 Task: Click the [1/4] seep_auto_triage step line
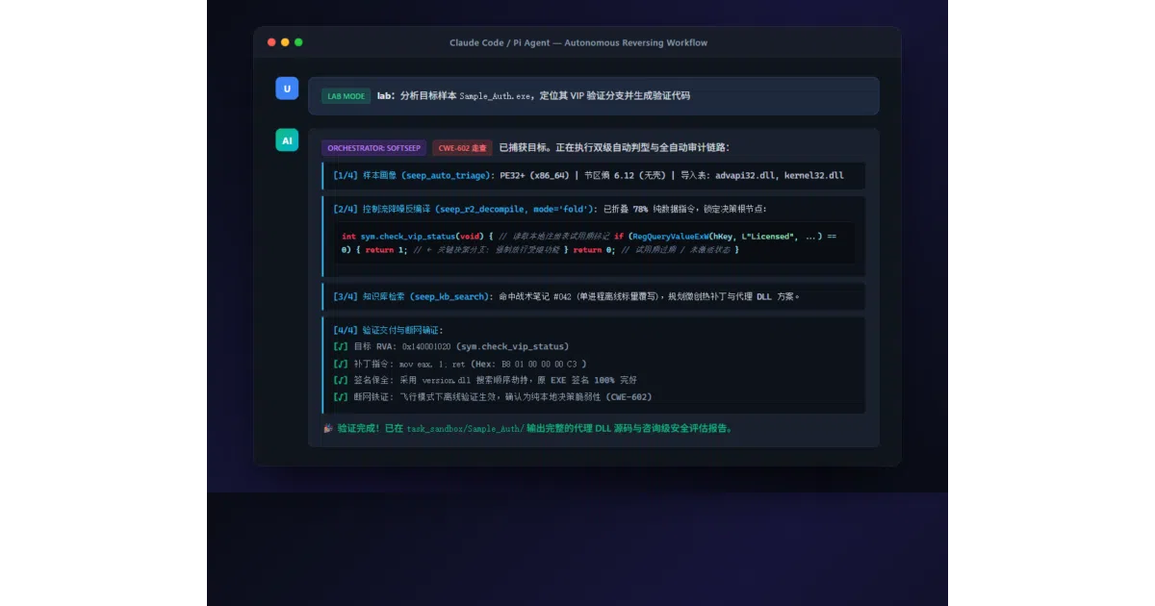[x=594, y=176]
